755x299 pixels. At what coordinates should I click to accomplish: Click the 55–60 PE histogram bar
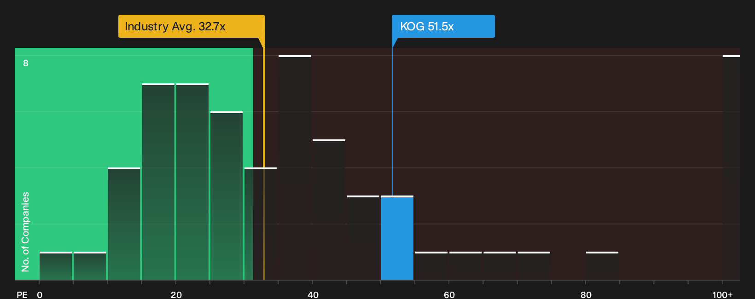coord(431,266)
